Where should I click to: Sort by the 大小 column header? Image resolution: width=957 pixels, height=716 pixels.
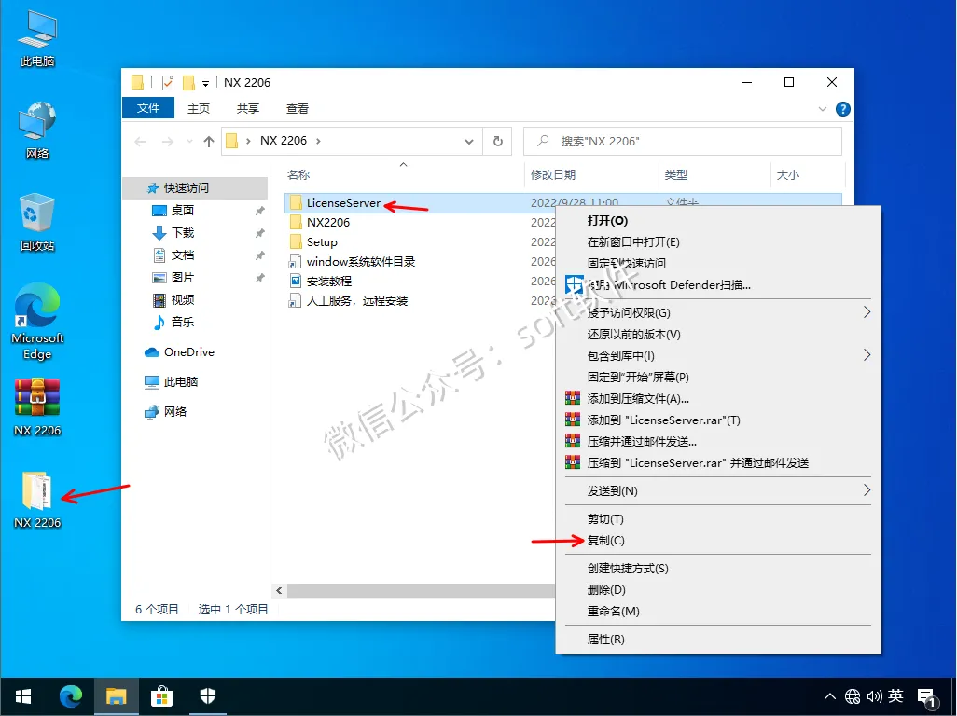(x=808, y=175)
